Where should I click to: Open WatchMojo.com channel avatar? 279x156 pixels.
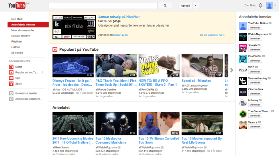click(243, 37)
